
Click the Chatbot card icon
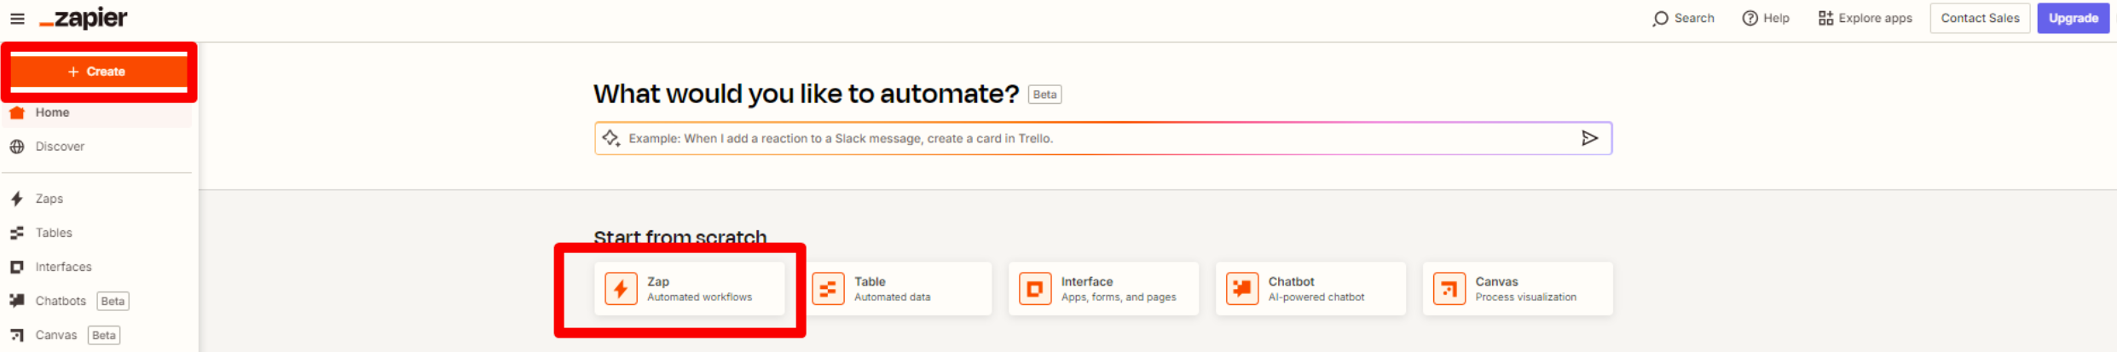coord(1242,289)
